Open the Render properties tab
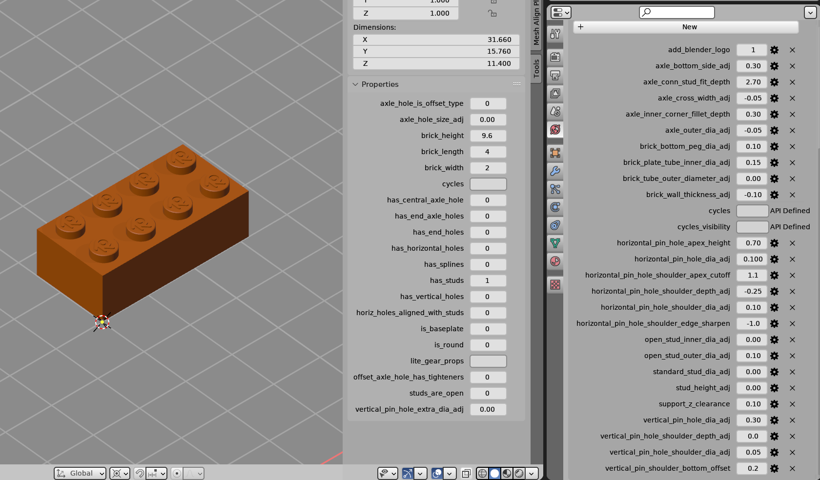Viewport: 820px width, 480px height. pos(555,57)
